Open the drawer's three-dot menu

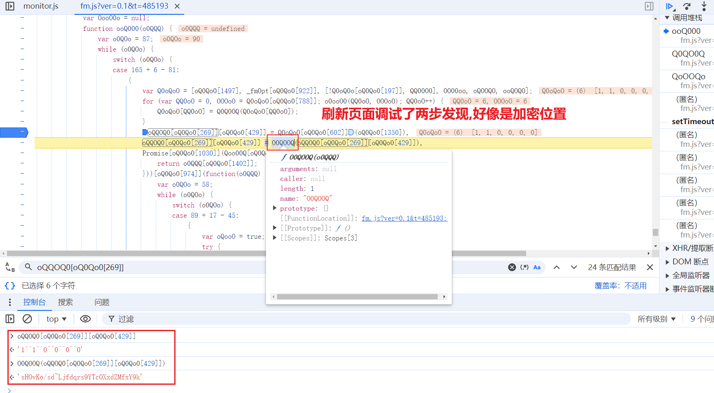click(10, 302)
